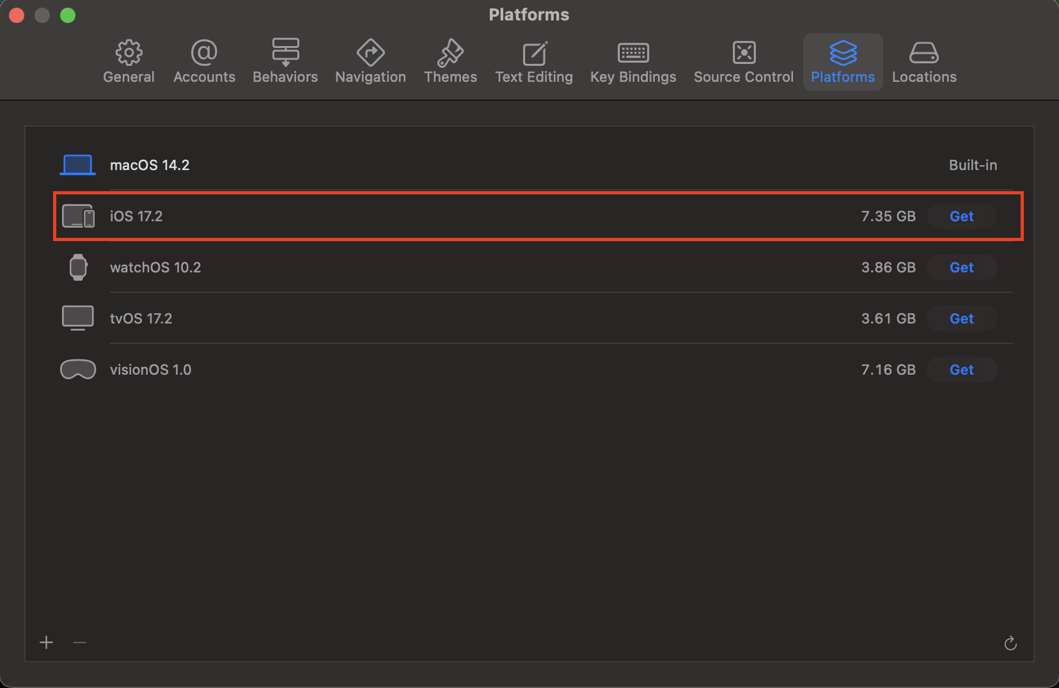Open the General settings tab
This screenshot has height=688, width=1059.
129,62
